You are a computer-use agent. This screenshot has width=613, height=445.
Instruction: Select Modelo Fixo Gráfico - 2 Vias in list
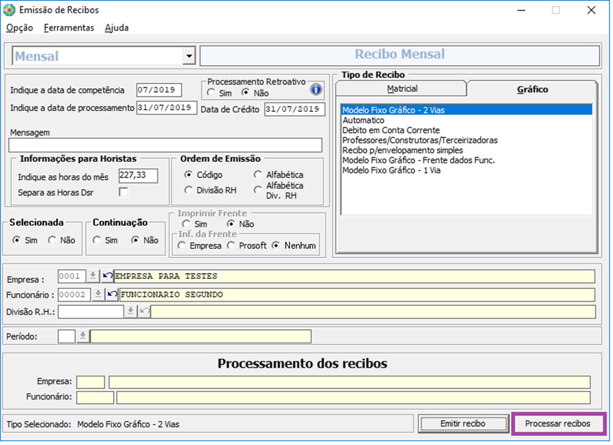tap(467, 110)
